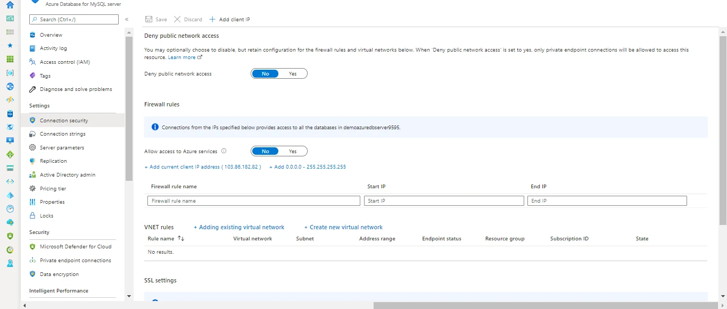Select Server parameters in the Settings menu

[62, 147]
